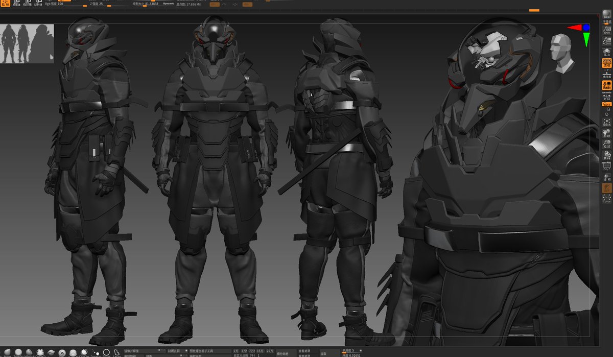613x357 pixels.
Task: Toggle the Dynamic button beside 绘制大小
Action: tap(169, 4)
